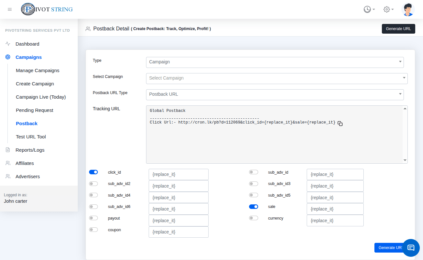
Task: Open the Type dropdown showing Campaign
Action: click(275, 62)
